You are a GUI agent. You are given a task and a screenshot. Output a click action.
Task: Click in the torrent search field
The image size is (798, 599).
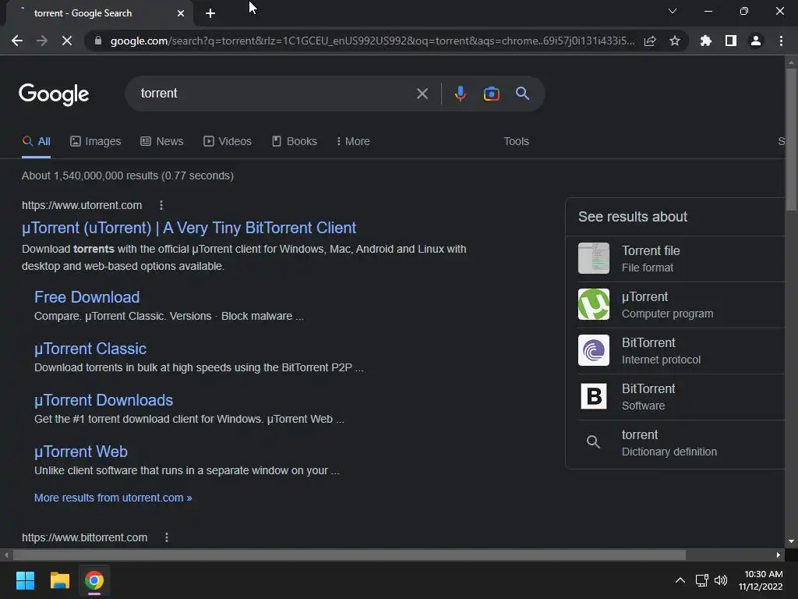point(275,94)
